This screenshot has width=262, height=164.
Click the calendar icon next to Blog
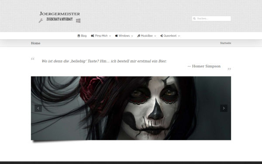79,36
